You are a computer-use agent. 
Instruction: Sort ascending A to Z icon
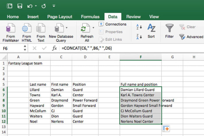(139, 27)
